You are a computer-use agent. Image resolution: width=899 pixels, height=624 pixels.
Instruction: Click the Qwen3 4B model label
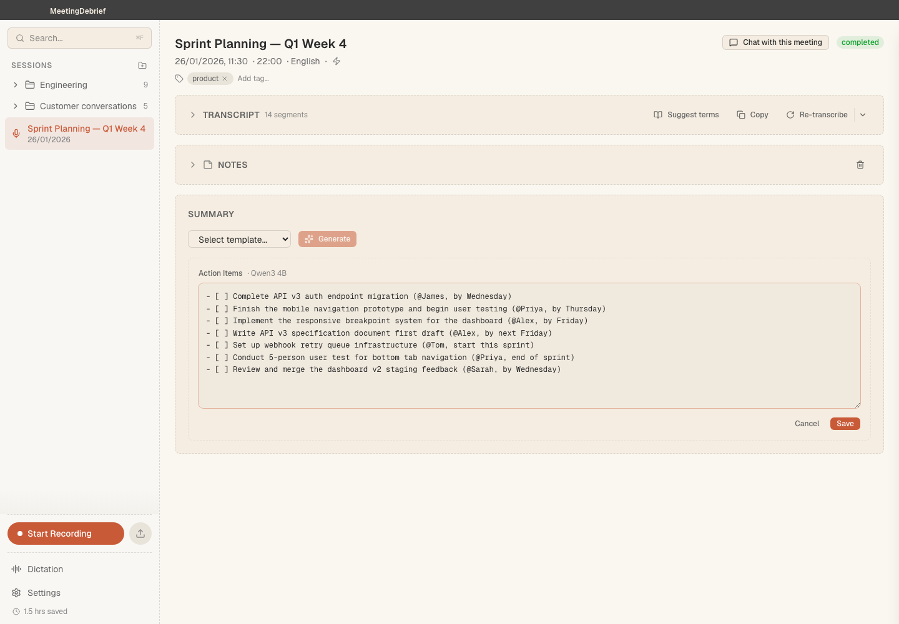268,273
